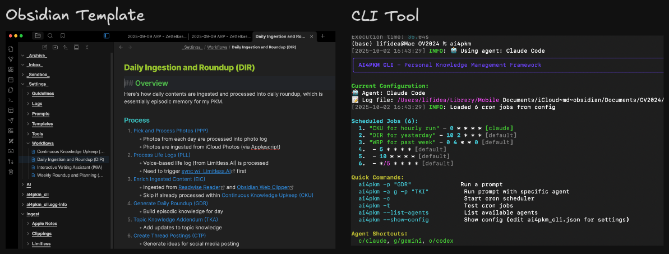The width and height of the screenshot is (669, 254).
Task: Open Interactive Writing Assistant (IWA) note
Action: 70,167
